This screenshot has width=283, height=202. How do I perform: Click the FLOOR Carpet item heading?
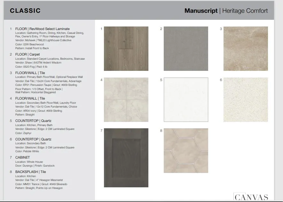pyautogui.click(x=28, y=54)
